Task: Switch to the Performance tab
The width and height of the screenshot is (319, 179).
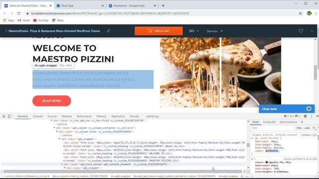Action: [84, 116]
